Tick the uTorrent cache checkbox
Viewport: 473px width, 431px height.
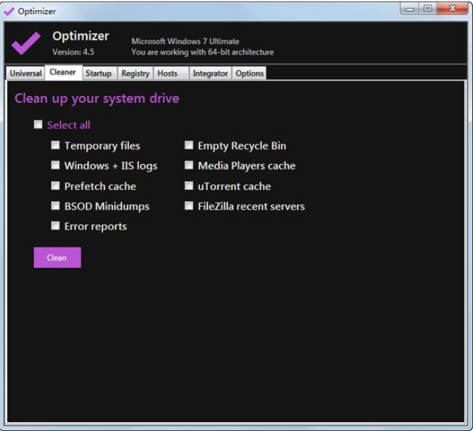(189, 186)
